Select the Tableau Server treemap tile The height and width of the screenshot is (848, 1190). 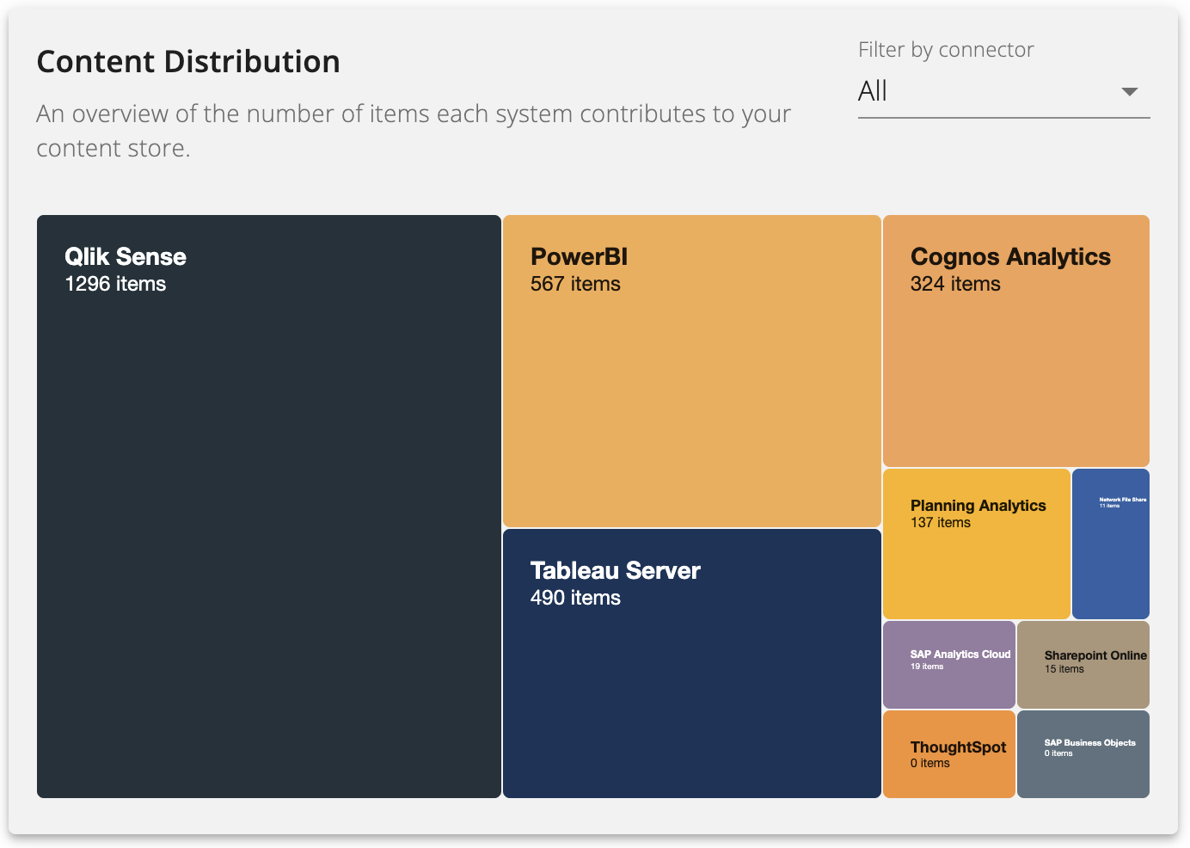[692, 663]
